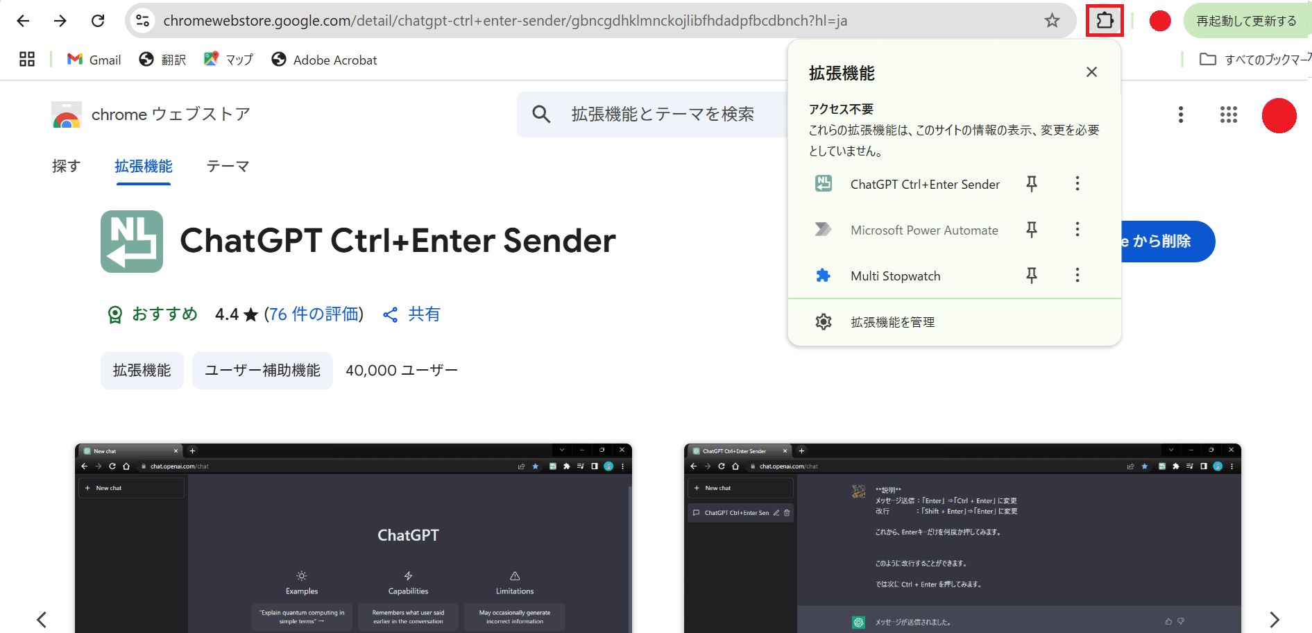Switch to the 探す tab
Screen dimensions: 1312x633
pos(66,167)
